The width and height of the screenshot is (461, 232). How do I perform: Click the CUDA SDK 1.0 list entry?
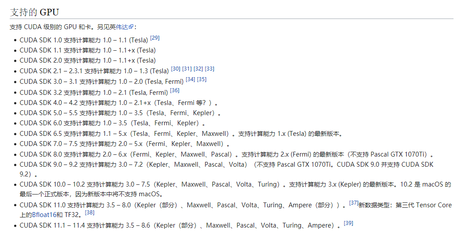(90, 40)
